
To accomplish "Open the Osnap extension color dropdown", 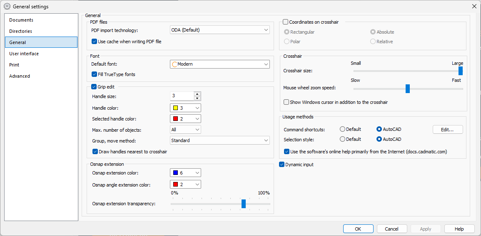I will click(186, 173).
